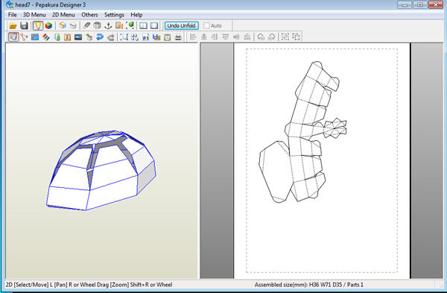
Task: Toggle the light bulb lighting icon
Action: pos(38,25)
